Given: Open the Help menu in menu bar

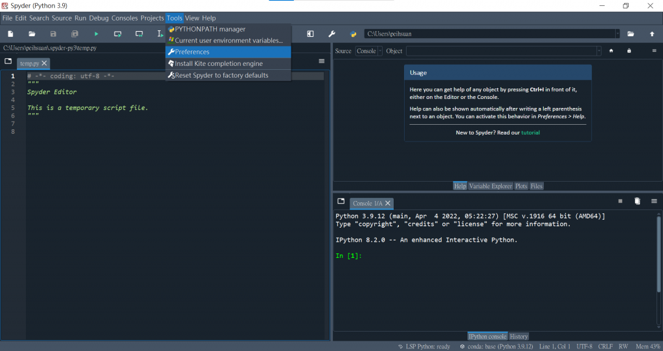Looking at the screenshot, I should (x=209, y=18).
